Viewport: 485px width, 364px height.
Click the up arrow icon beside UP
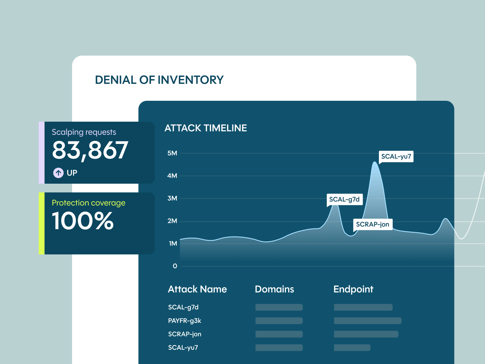[x=58, y=173]
